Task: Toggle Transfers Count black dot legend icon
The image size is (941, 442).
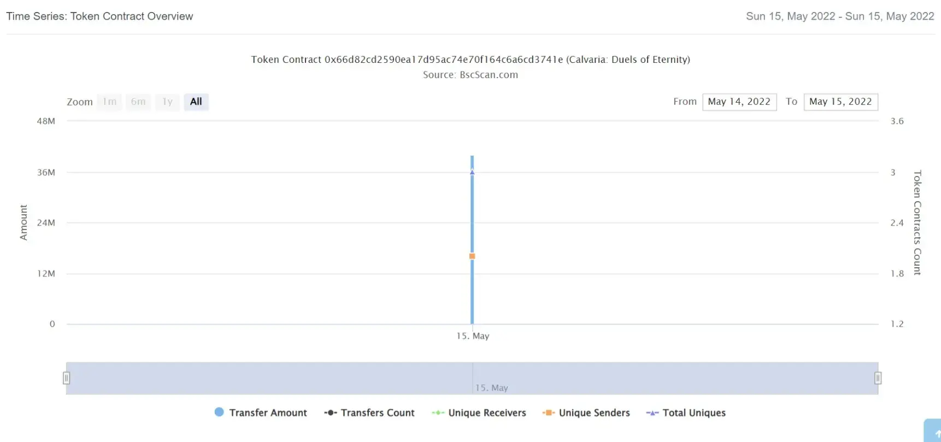Action: (x=330, y=413)
